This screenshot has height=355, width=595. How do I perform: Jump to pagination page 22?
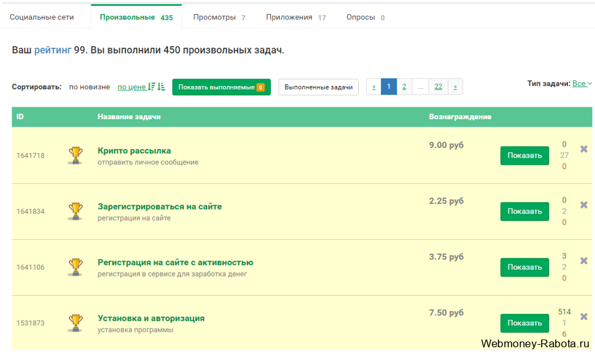pyautogui.click(x=438, y=87)
